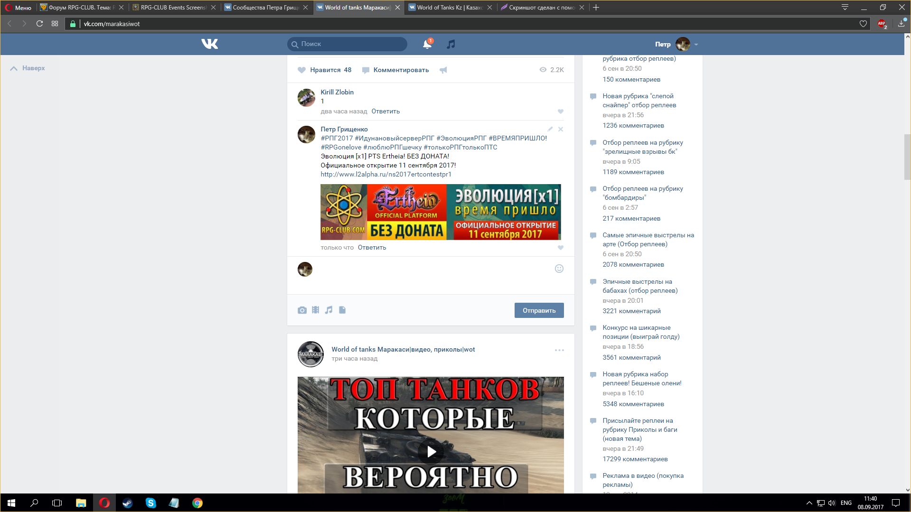The image size is (911, 512).
Task: Like Петр Грищенко's comment heart
Action: pos(560,248)
